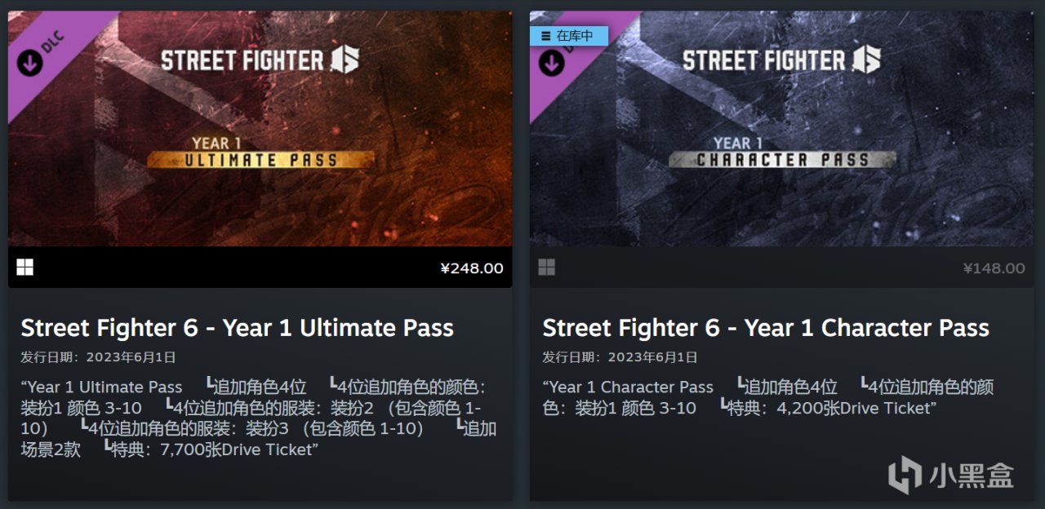The width and height of the screenshot is (1045, 509).
Task: Click Windows platform icon under Character Pass
Action: pos(547,268)
